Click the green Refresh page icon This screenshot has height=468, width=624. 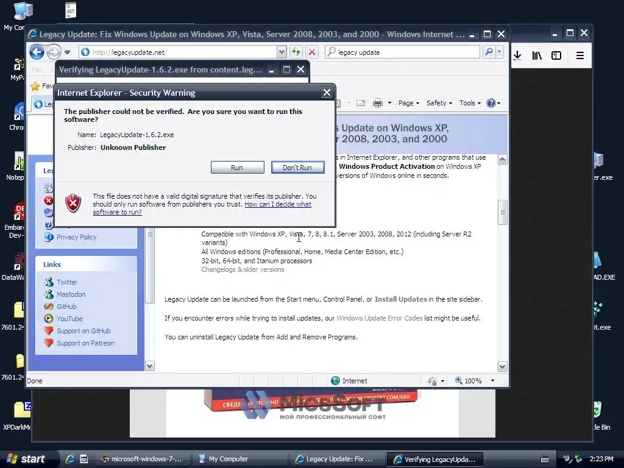click(x=296, y=52)
